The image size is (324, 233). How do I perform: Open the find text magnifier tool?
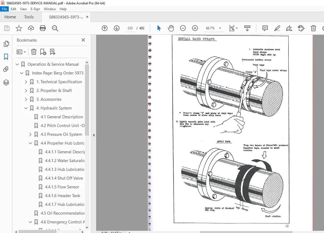click(55, 28)
